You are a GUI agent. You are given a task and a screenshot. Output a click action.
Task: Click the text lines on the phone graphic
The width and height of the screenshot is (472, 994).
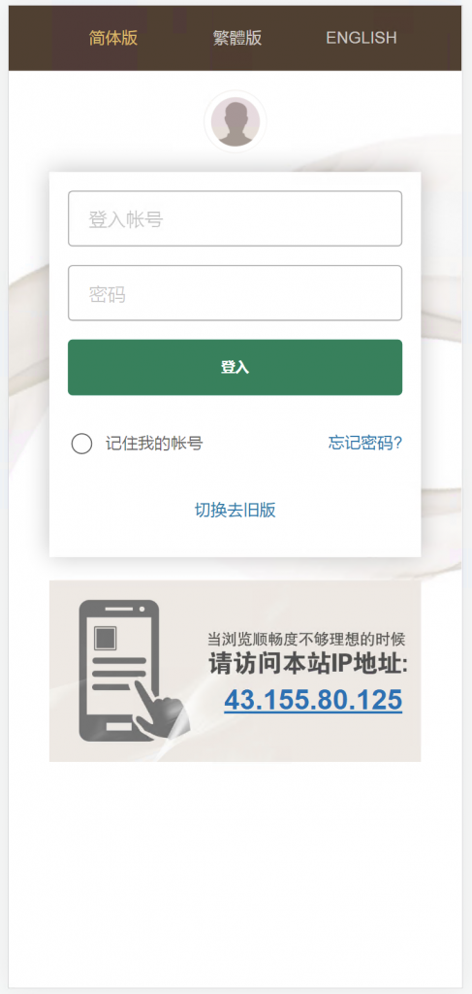119,674
